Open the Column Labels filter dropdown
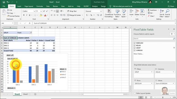 point(31,38)
